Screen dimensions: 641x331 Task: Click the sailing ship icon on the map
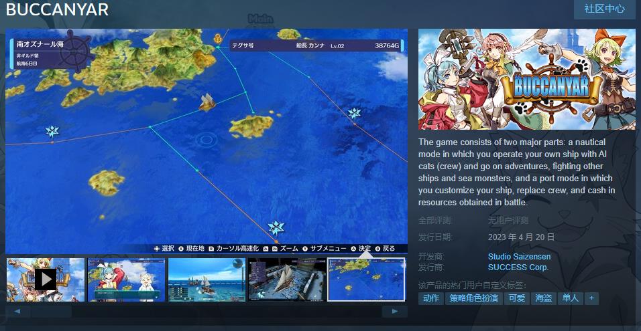point(207,102)
